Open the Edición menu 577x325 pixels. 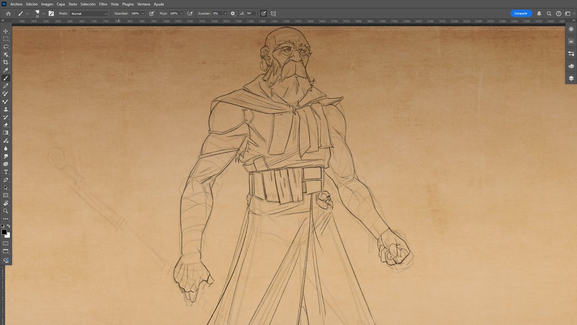click(x=32, y=4)
